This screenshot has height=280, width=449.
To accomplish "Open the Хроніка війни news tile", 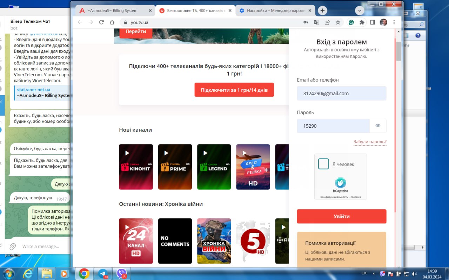I will 214,241.
